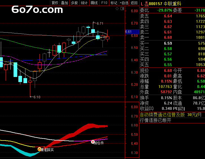Click the diamond icon above the chart
Screen dimensions: 205x159
click(117, 9)
